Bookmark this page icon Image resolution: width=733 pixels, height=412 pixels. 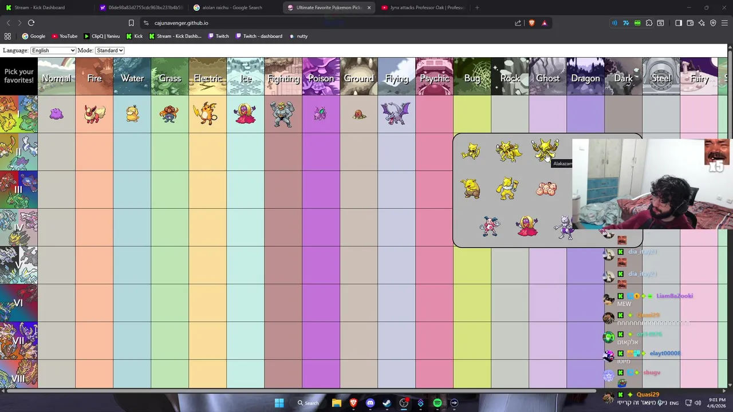pyautogui.click(x=131, y=23)
